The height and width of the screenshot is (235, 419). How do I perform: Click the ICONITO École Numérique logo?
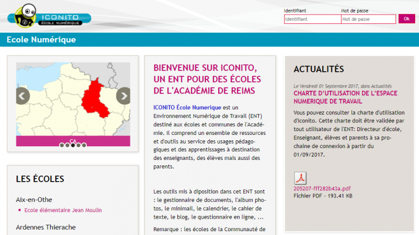pyautogui.click(x=49, y=16)
